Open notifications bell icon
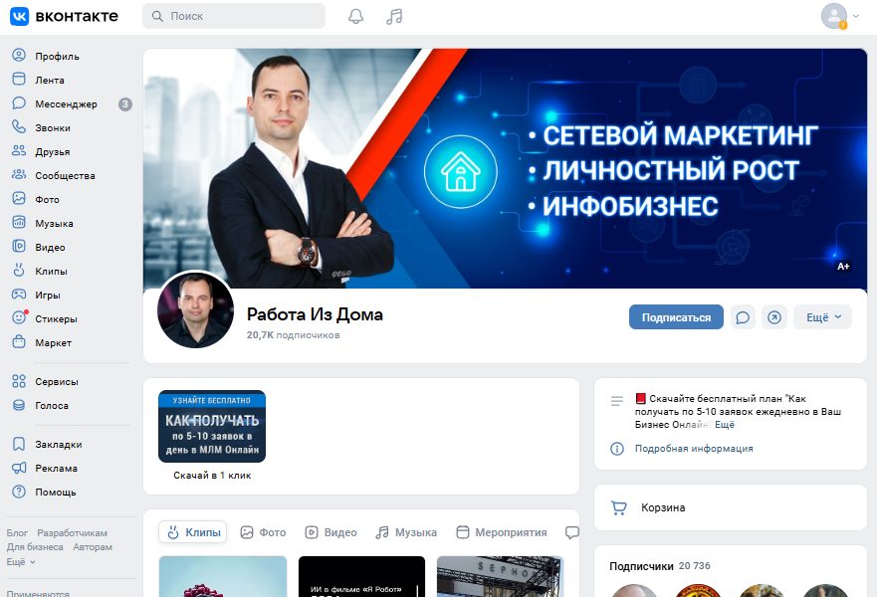 (355, 16)
